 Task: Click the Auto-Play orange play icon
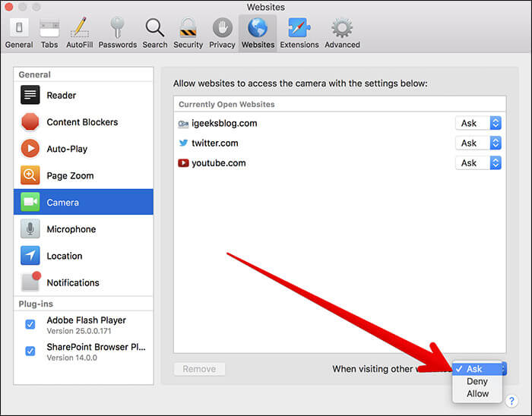(30, 149)
